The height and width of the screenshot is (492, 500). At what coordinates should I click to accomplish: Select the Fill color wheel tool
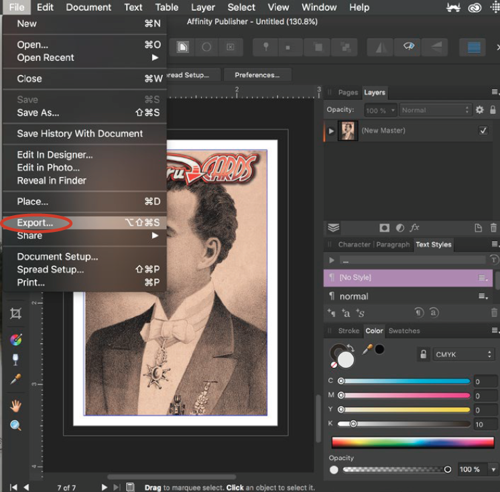coord(15,340)
